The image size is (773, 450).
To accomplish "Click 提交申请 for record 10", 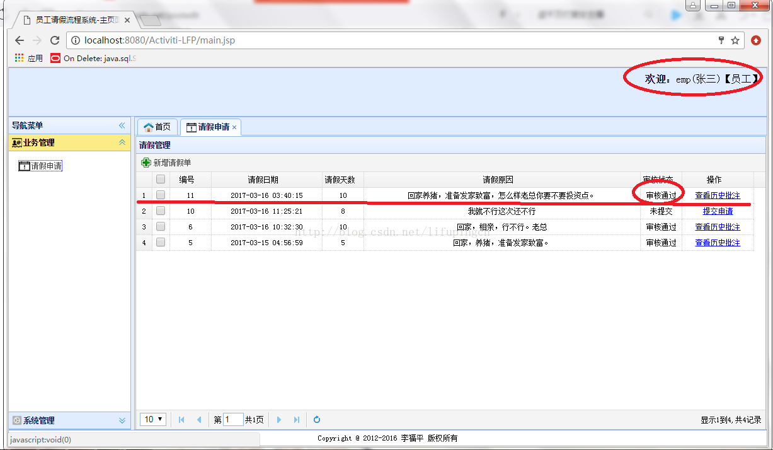I will click(x=718, y=211).
